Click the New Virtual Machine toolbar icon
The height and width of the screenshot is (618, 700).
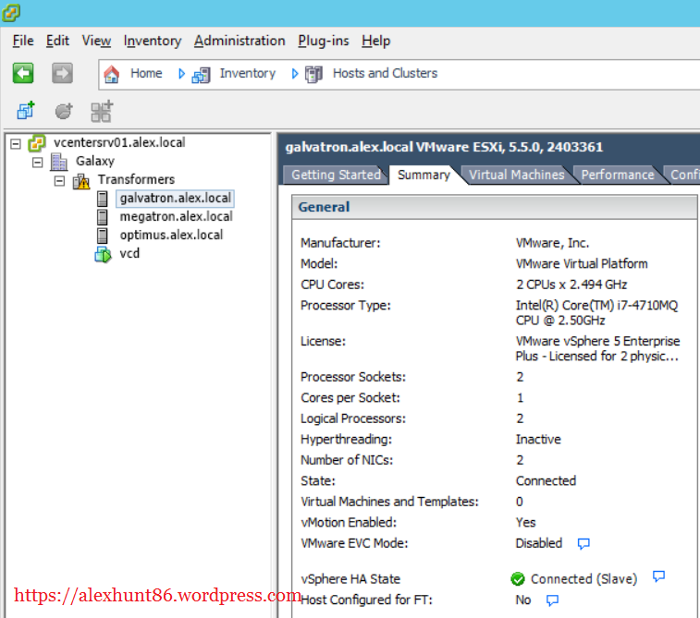[x=26, y=111]
